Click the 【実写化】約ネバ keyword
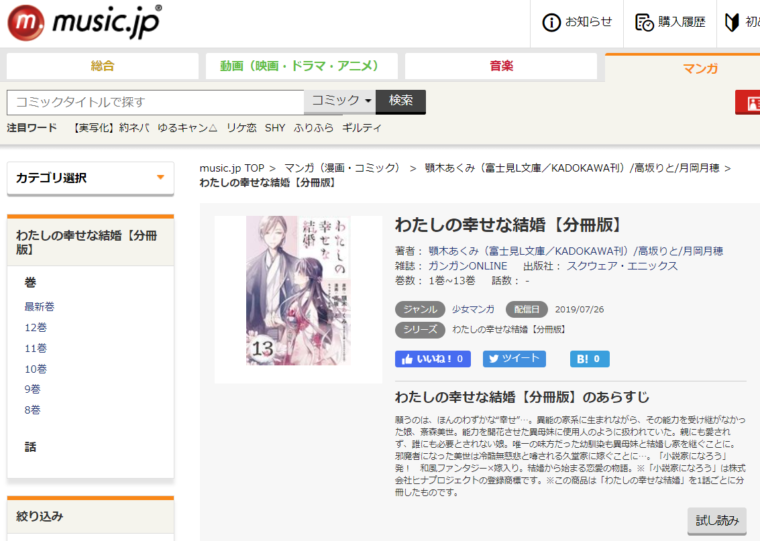Screen dimensions: 760x541 pyautogui.click(x=109, y=128)
